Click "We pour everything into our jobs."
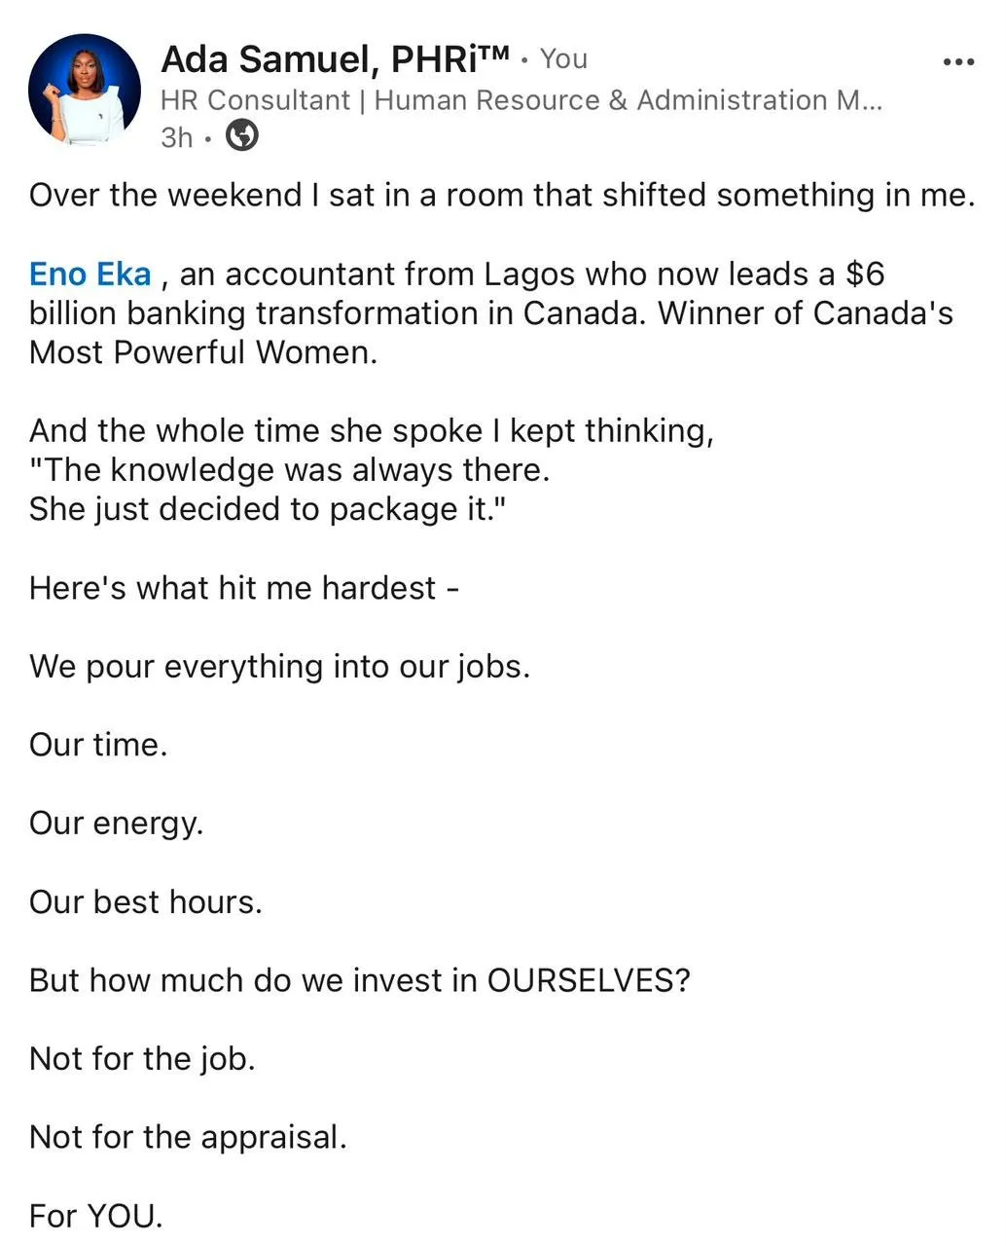Image resolution: width=1006 pixels, height=1246 pixels. [x=280, y=667]
